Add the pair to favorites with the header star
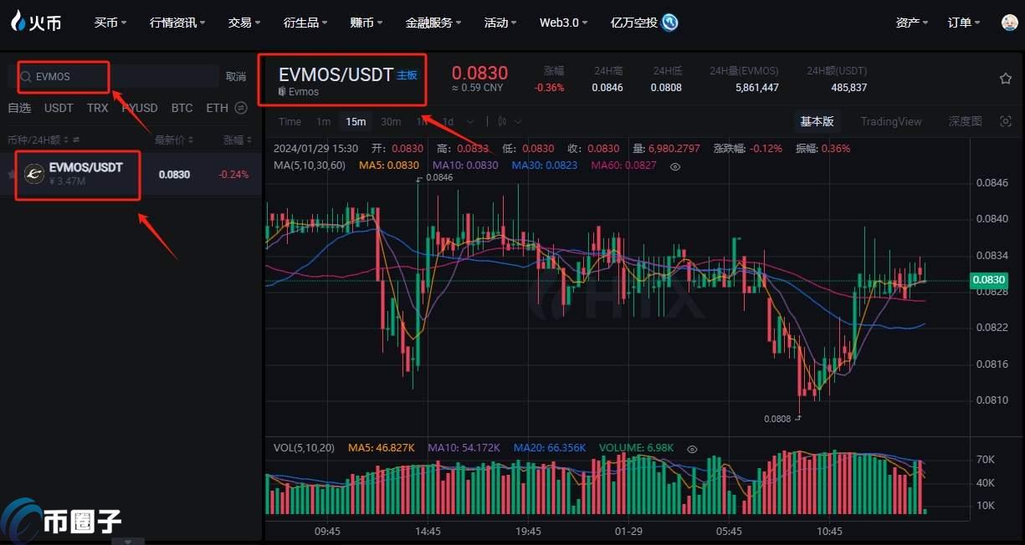 pyautogui.click(x=1006, y=79)
